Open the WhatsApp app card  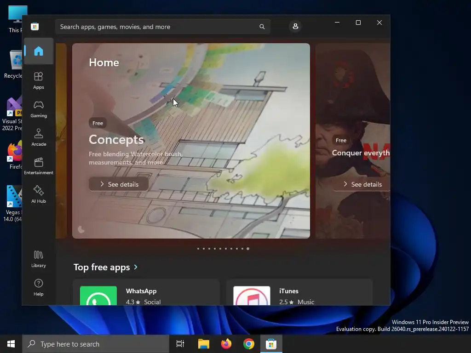(x=146, y=293)
